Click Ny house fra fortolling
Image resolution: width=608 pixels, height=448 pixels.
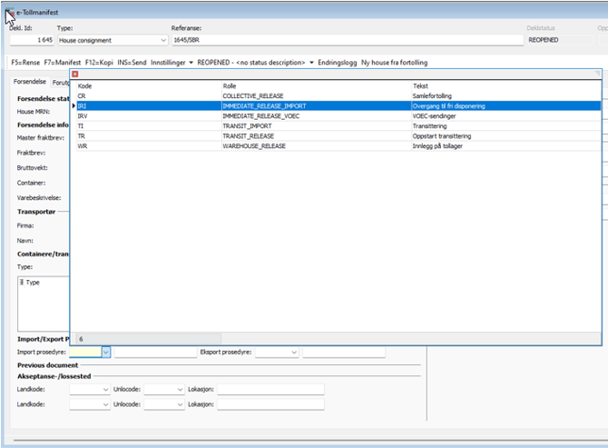[x=394, y=63]
